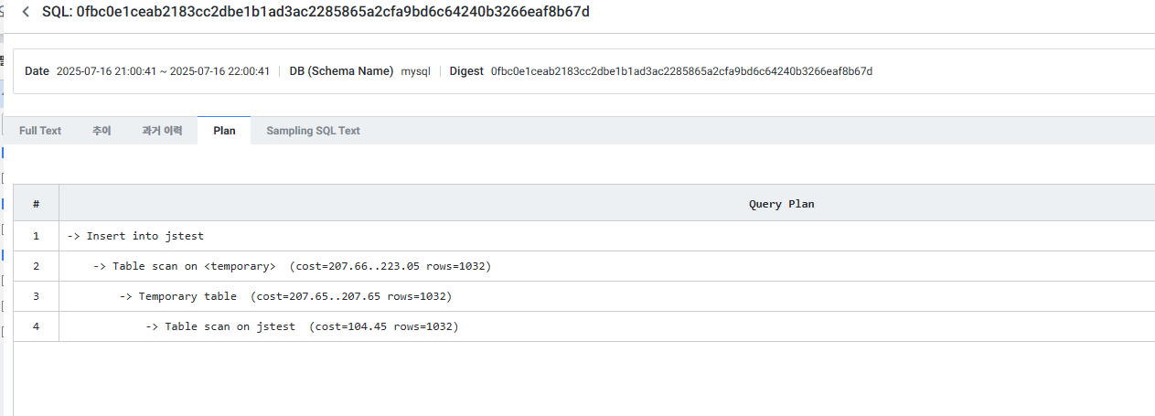Click the SQL digest page title
1155x416 pixels.
point(315,12)
